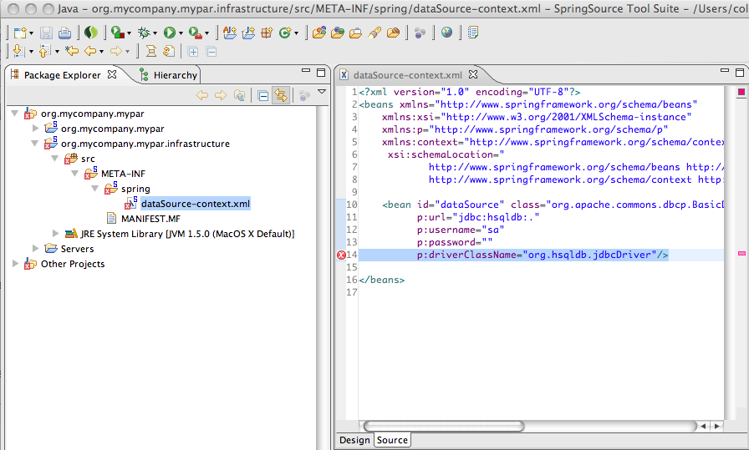Click the Debug bug icon in toolbar
Image resolution: width=749 pixels, height=450 pixels.
tap(144, 33)
